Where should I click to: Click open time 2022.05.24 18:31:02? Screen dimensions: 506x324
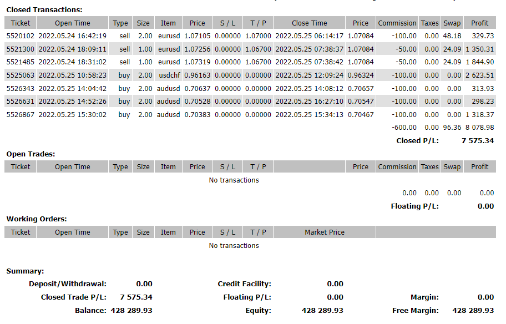tap(72, 62)
